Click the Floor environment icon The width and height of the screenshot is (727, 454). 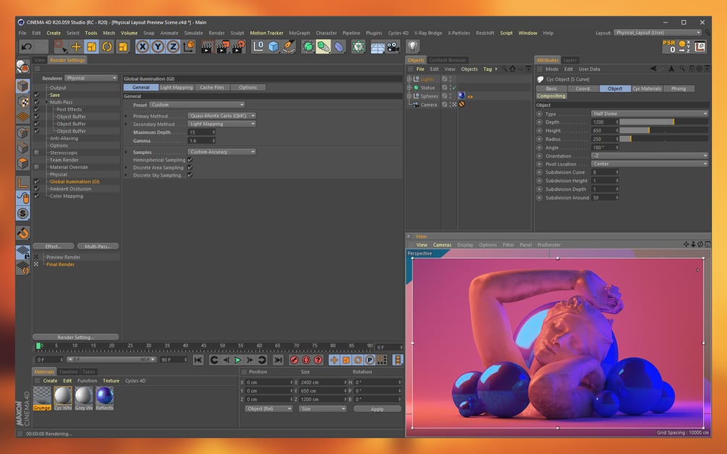pos(378,46)
